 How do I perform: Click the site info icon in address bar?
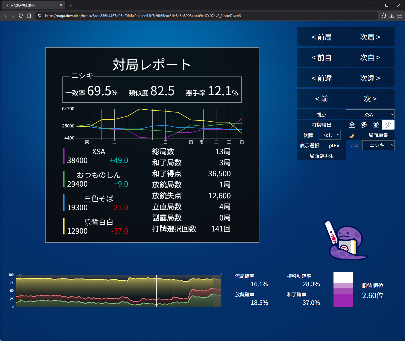[39, 16]
